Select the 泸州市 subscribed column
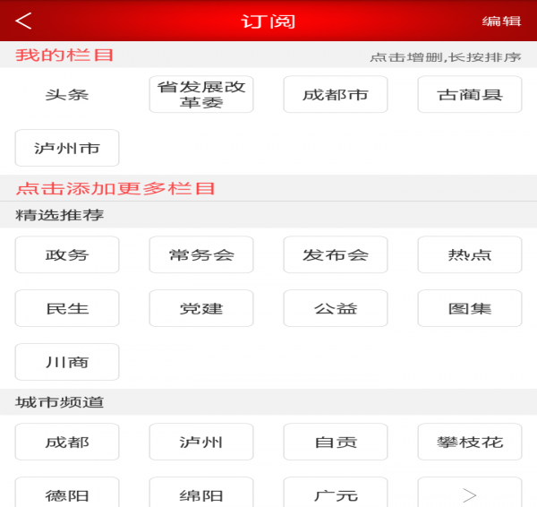Screen dimensions: 537x507 point(67,148)
